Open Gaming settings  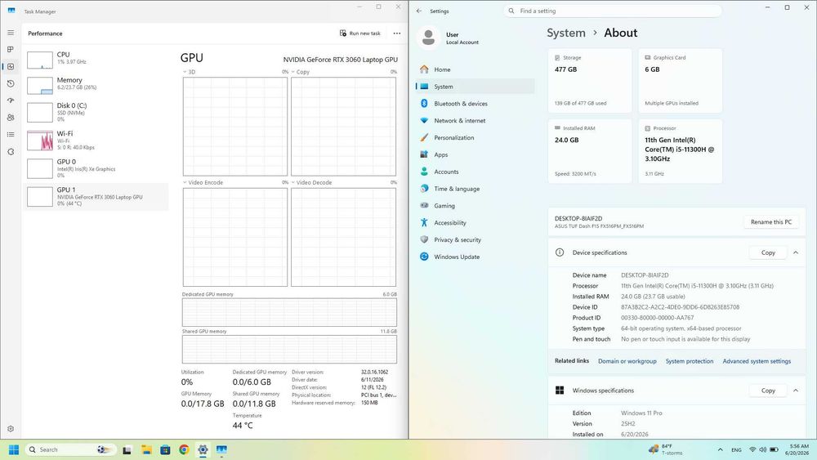[475, 206]
